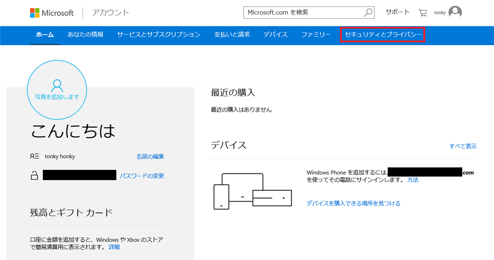Viewport: 494px width, 260px height.
Task: Click the パスワードの変更 link
Action: pyautogui.click(x=142, y=176)
